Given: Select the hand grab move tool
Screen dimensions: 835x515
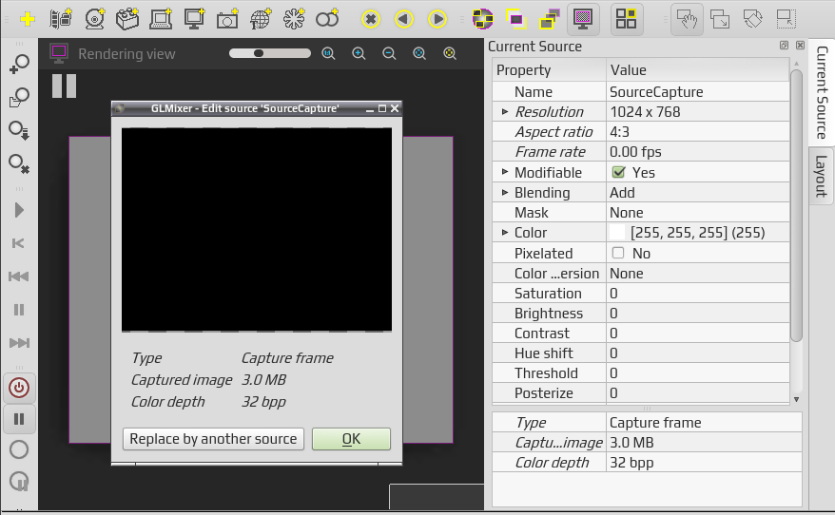Looking at the screenshot, I should click(687, 20).
